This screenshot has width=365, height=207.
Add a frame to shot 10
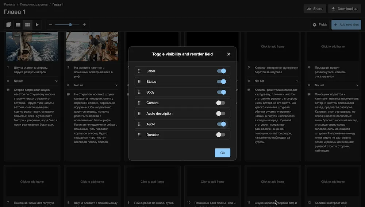coord(212,182)
